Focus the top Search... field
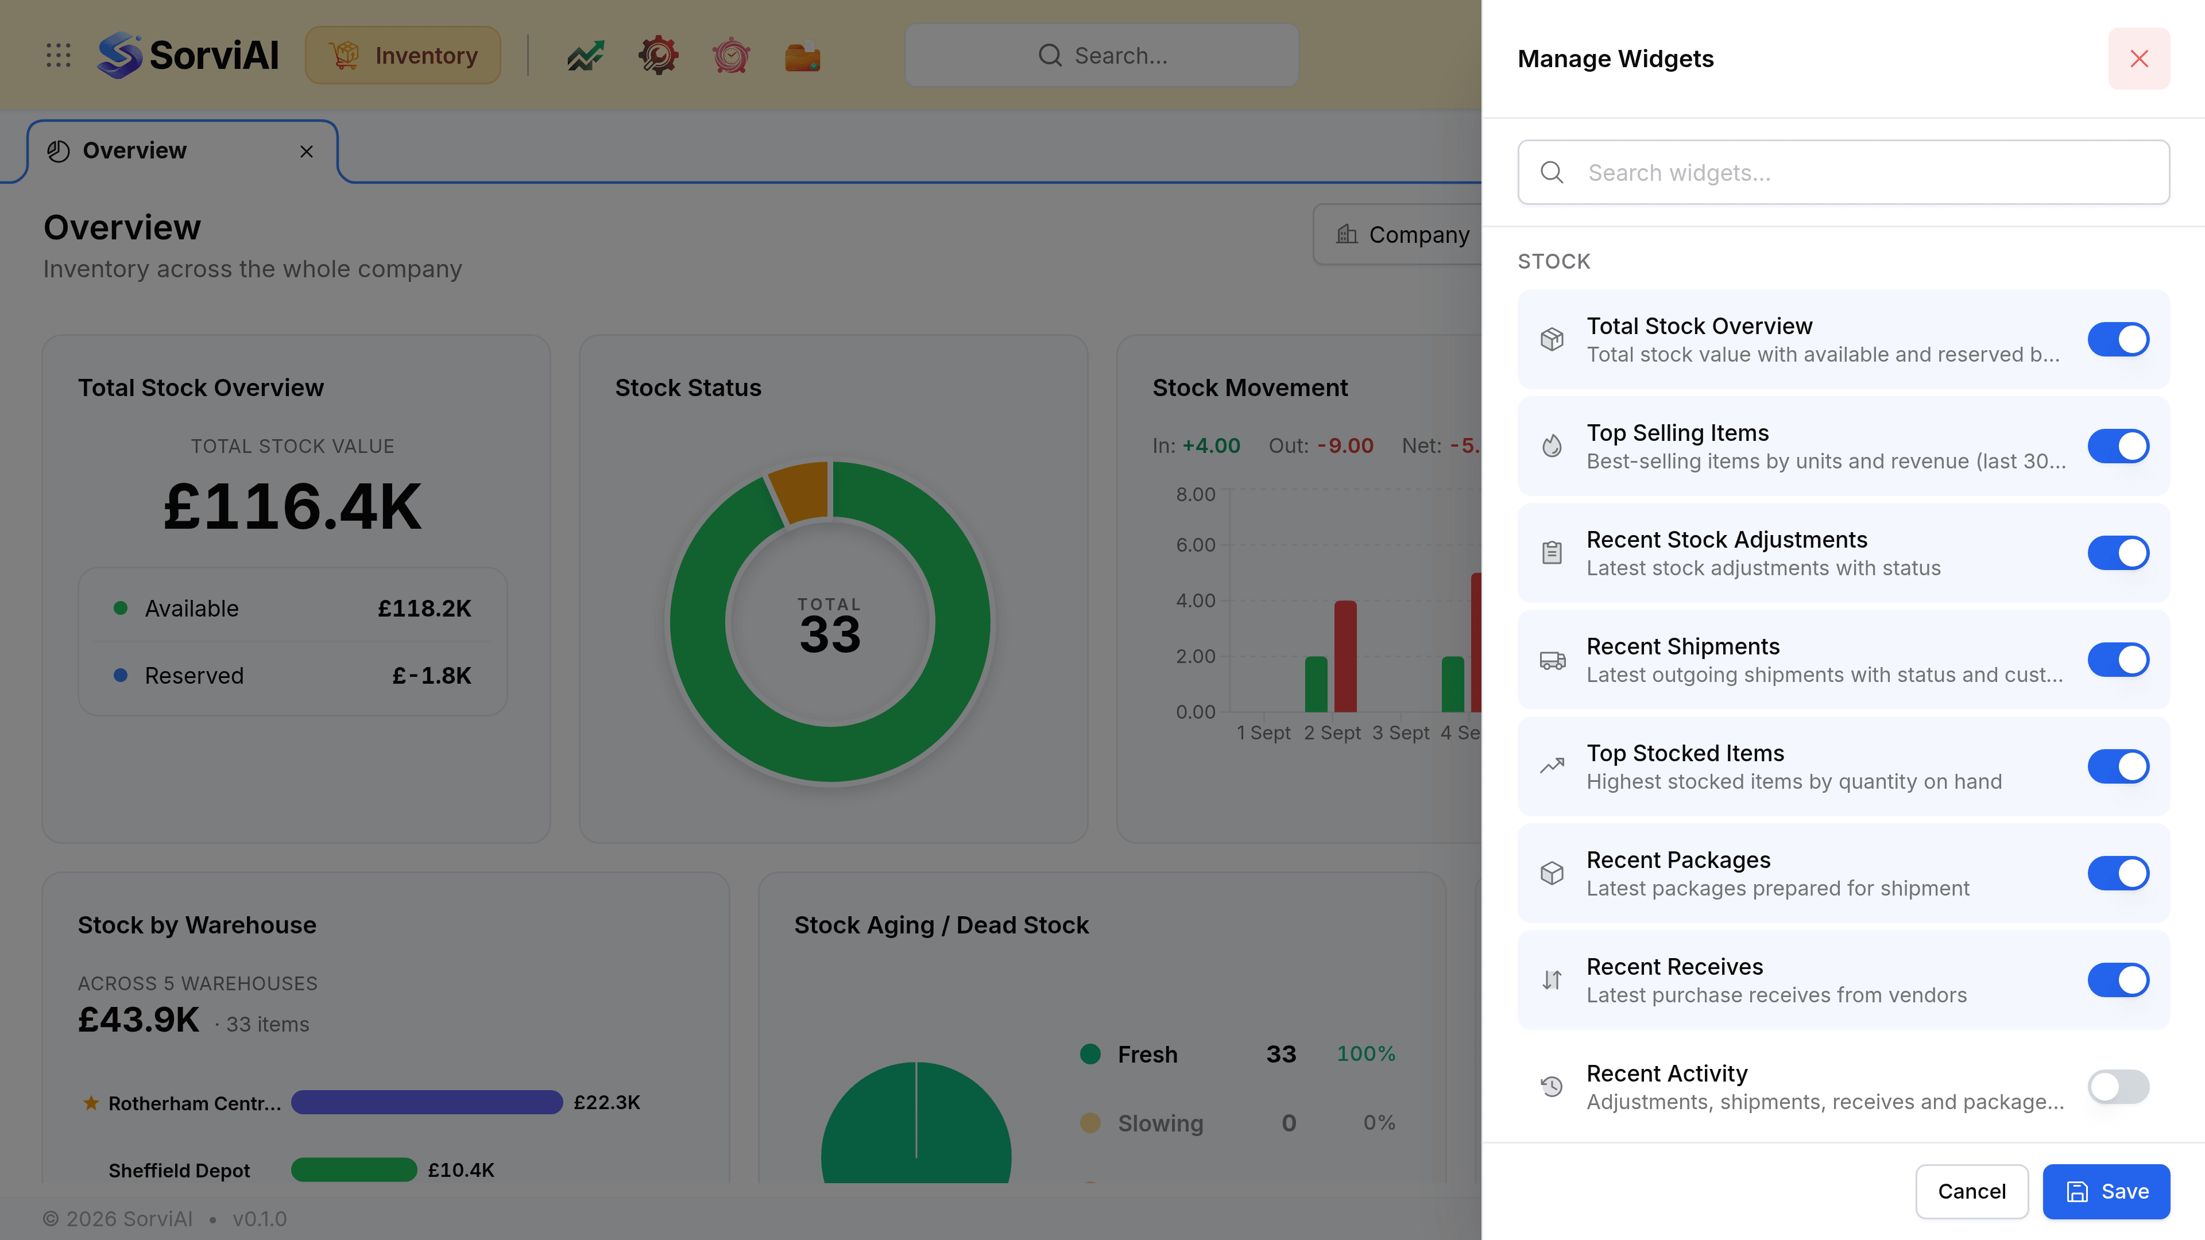This screenshot has width=2205, height=1240. [x=1102, y=56]
